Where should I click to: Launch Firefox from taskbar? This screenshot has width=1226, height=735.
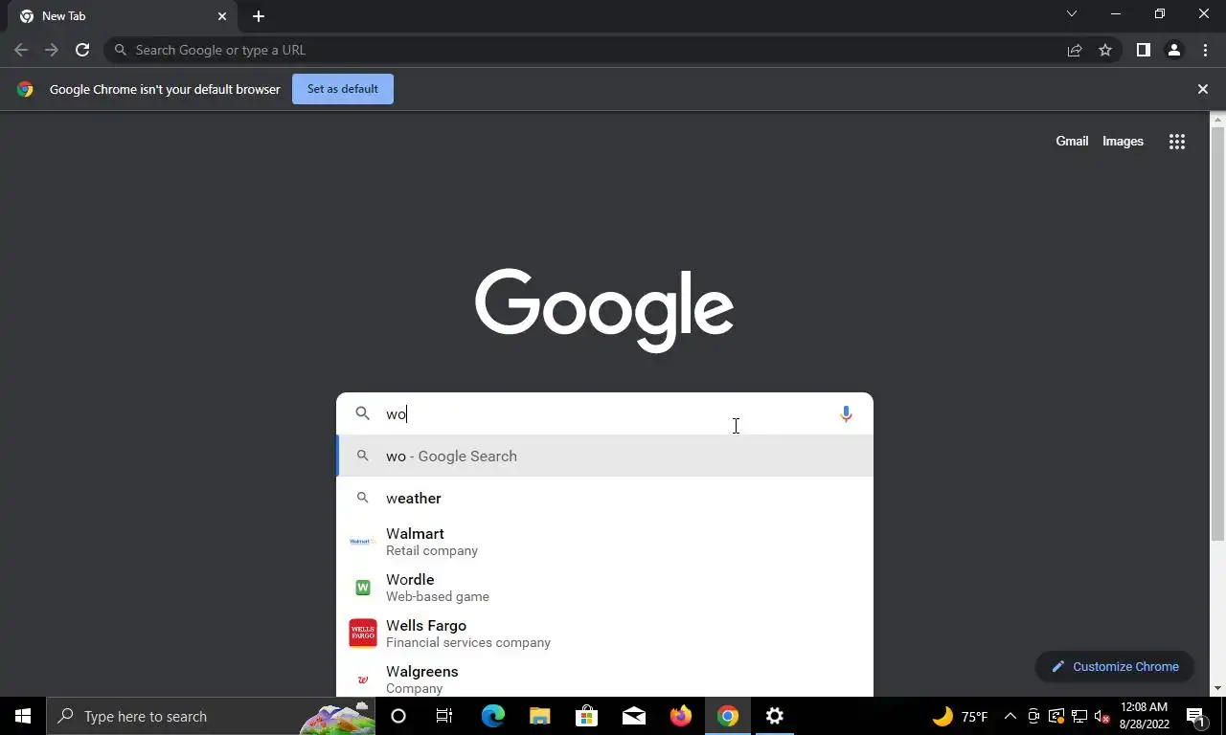tap(680, 716)
